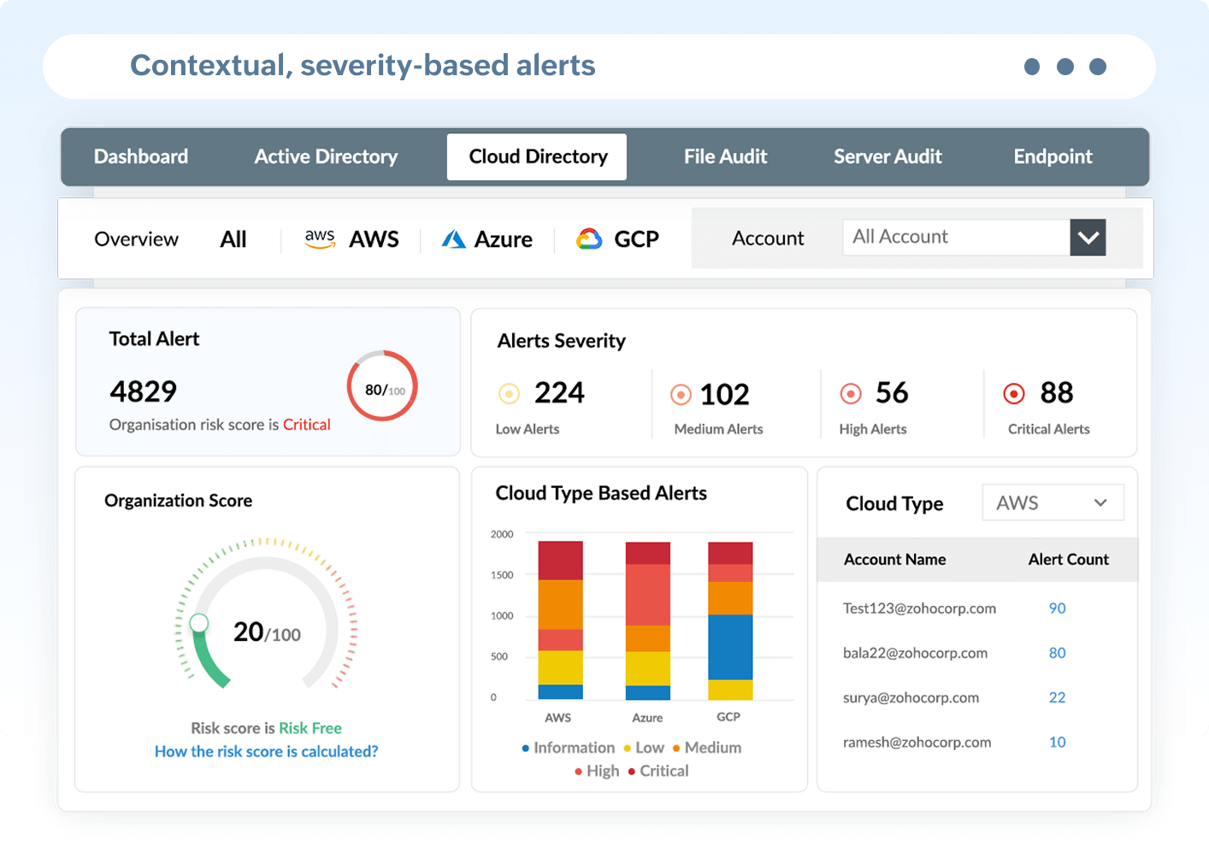
Task: Open the Server Audit tab
Action: (x=888, y=156)
